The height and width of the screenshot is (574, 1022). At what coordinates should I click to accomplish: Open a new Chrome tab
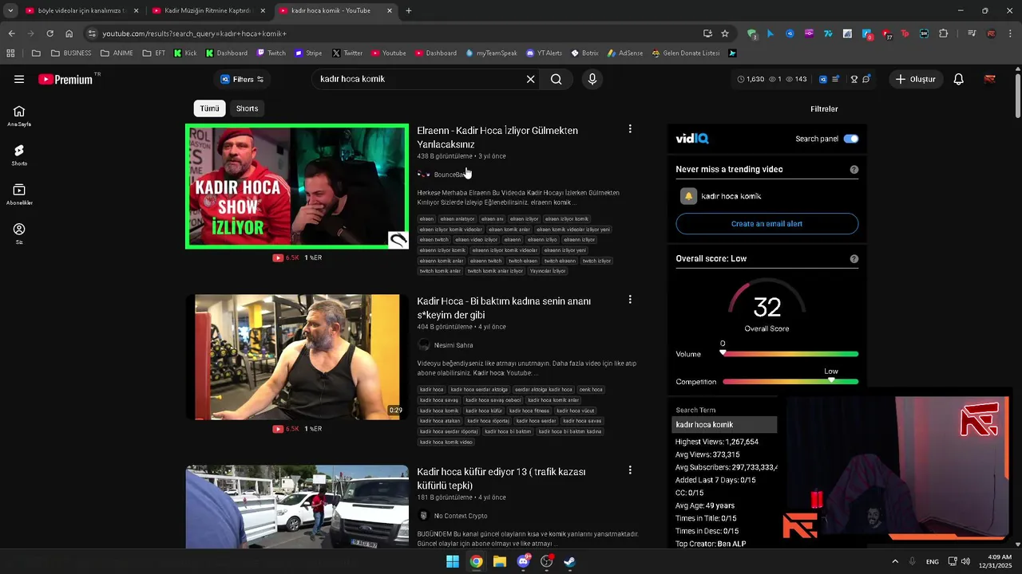coord(409,10)
